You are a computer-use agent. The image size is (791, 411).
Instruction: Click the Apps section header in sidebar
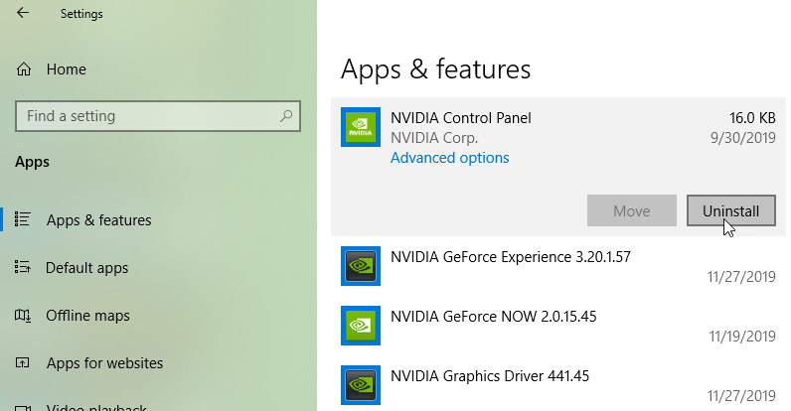click(x=32, y=162)
